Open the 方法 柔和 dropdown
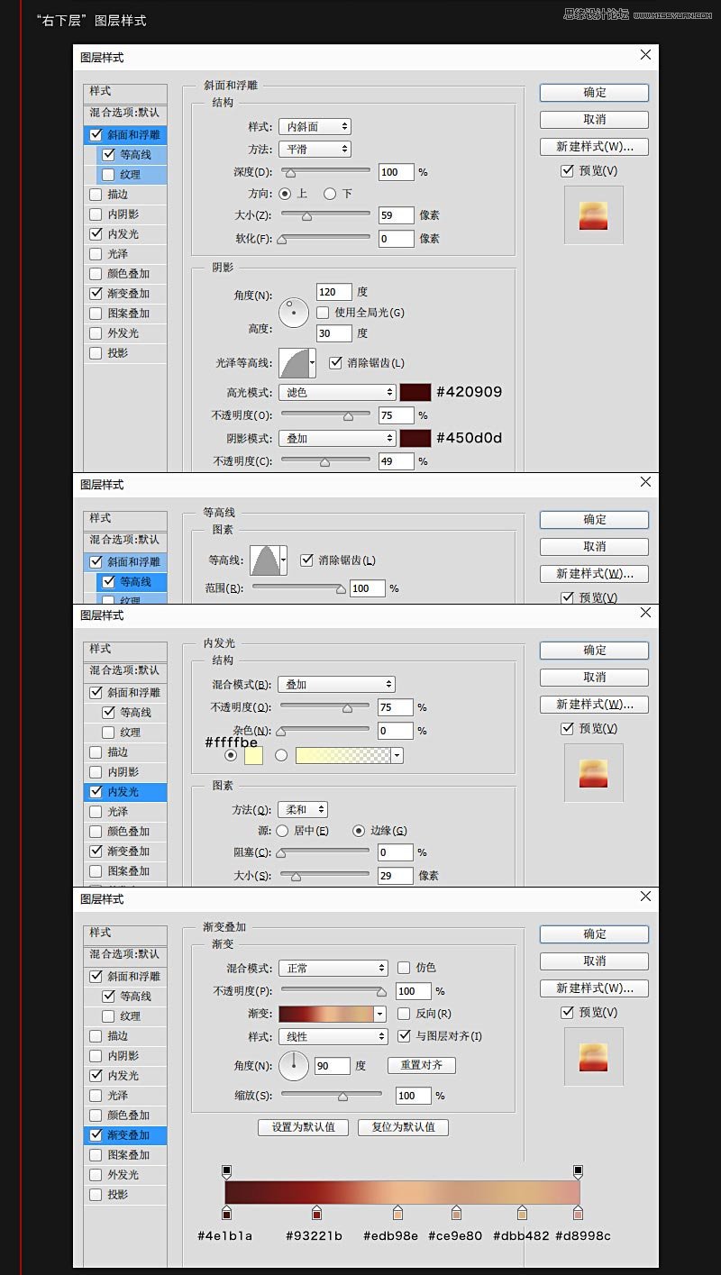Image resolution: width=721 pixels, height=1275 pixels. click(303, 810)
